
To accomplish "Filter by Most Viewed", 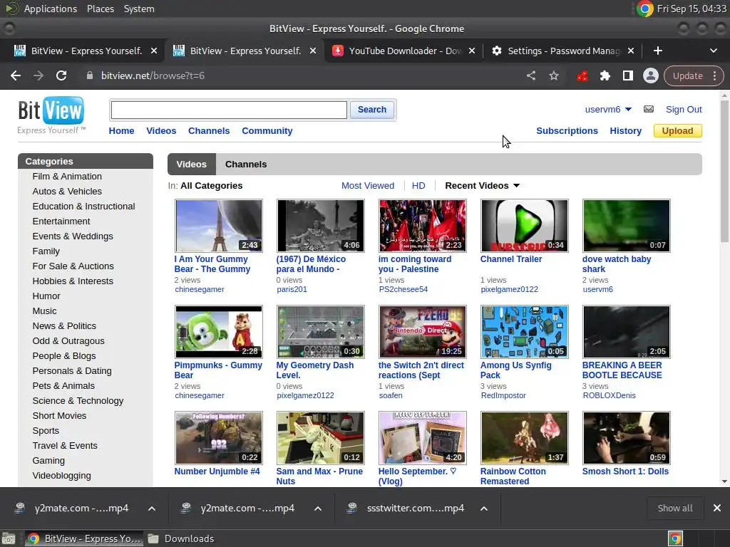I will (x=367, y=186).
